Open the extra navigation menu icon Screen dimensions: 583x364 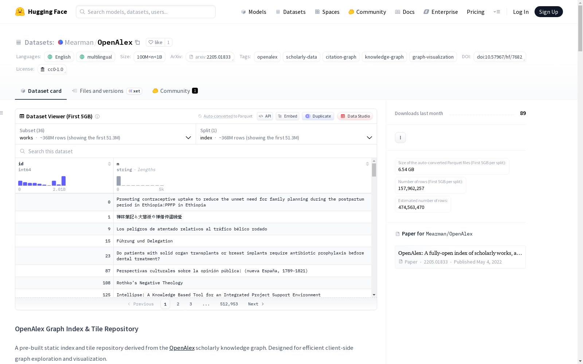[497, 12]
